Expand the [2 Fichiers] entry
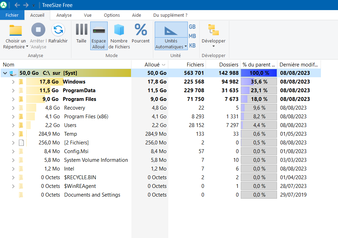Viewport: 338px width, 238px height. (x=13, y=143)
